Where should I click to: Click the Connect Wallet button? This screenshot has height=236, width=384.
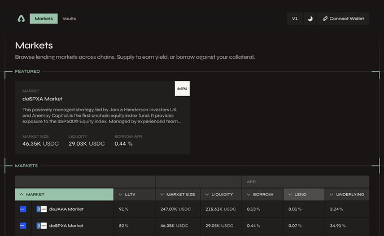[x=343, y=19]
